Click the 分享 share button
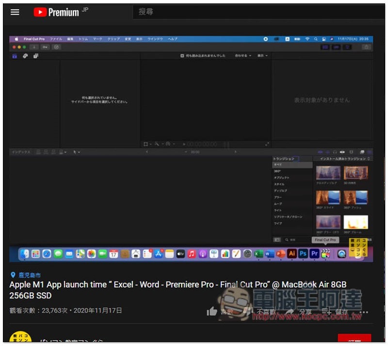 click(x=299, y=312)
